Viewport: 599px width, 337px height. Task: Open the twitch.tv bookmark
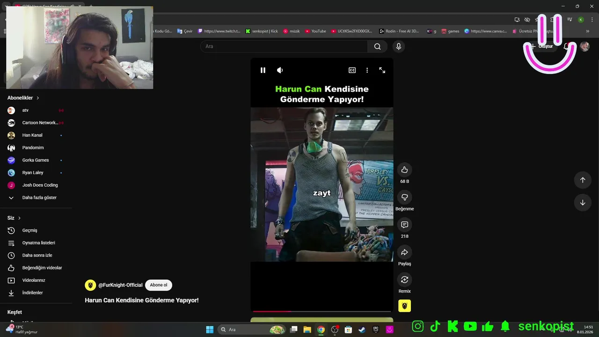(219, 31)
